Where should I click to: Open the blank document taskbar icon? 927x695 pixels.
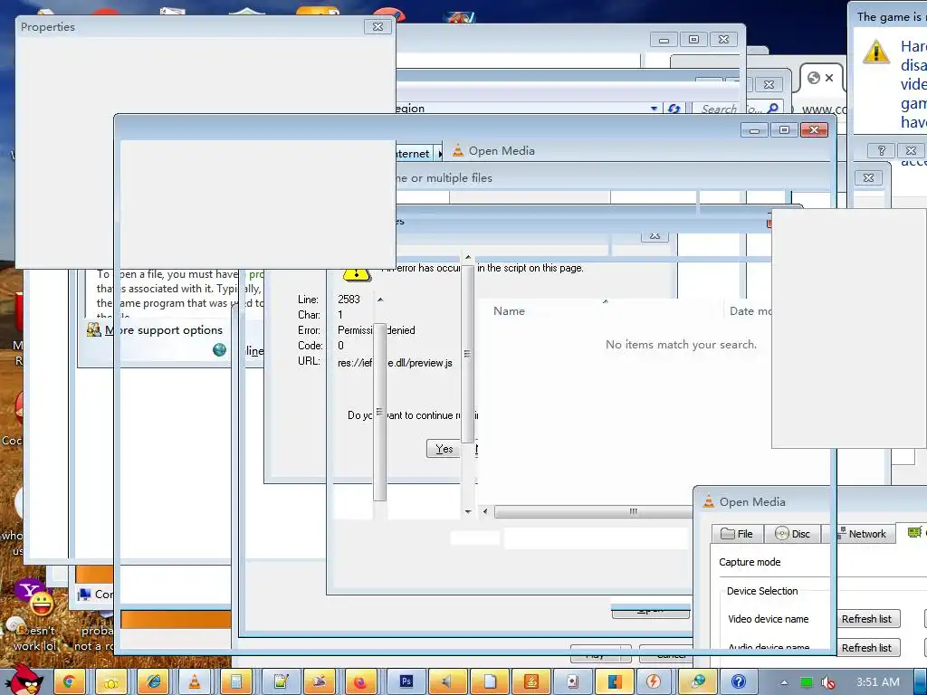point(490,682)
